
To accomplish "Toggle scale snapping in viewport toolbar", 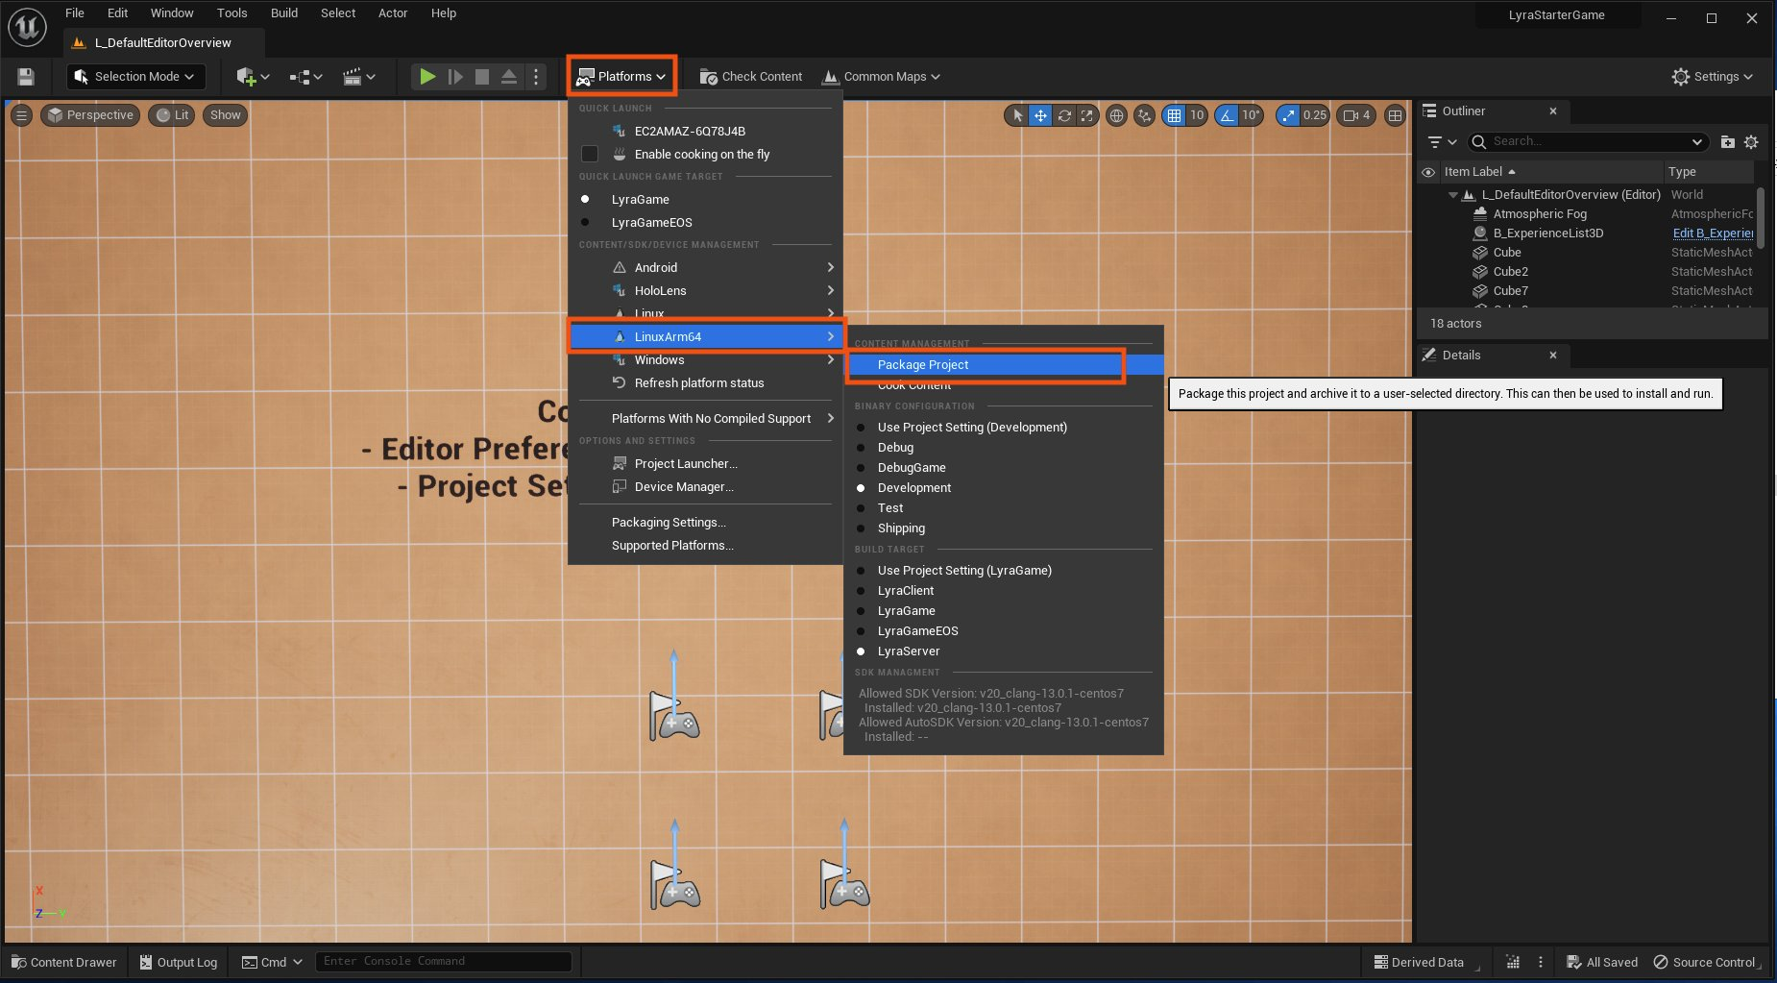I will pyautogui.click(x=1288, y=115).
